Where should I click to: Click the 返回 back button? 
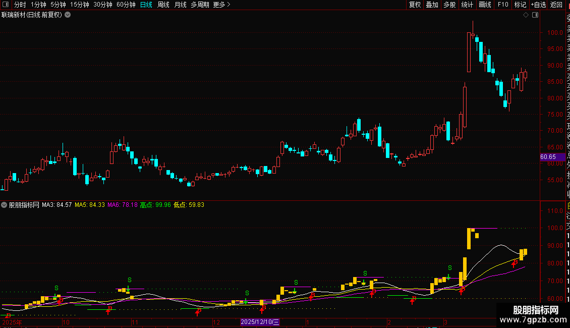(556, 5)
